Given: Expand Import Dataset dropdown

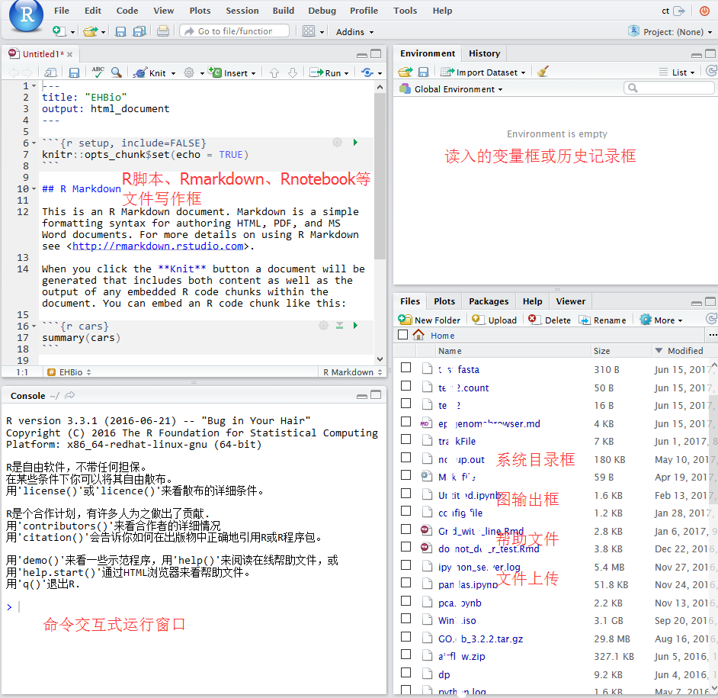Looking at the screenshot, I should 482,72.
